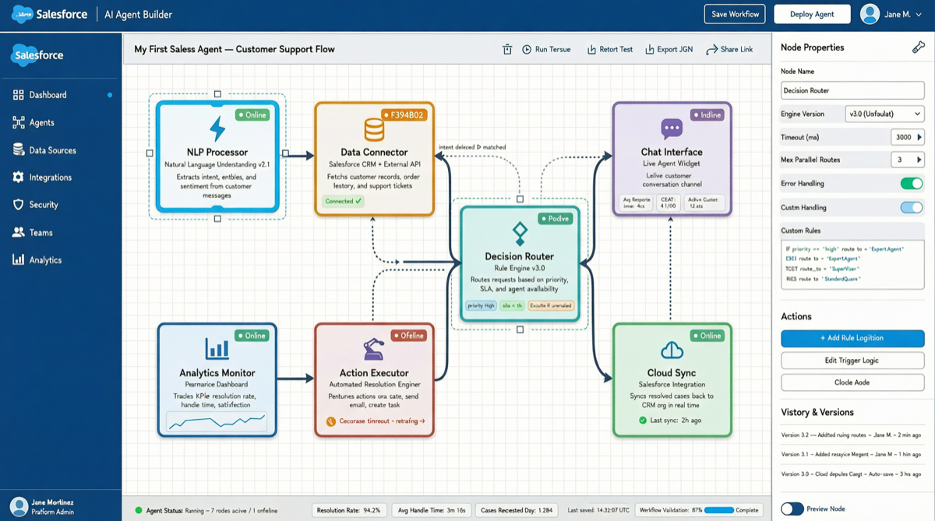Click the Clode Aode button
935x521 pixels.
852,382
